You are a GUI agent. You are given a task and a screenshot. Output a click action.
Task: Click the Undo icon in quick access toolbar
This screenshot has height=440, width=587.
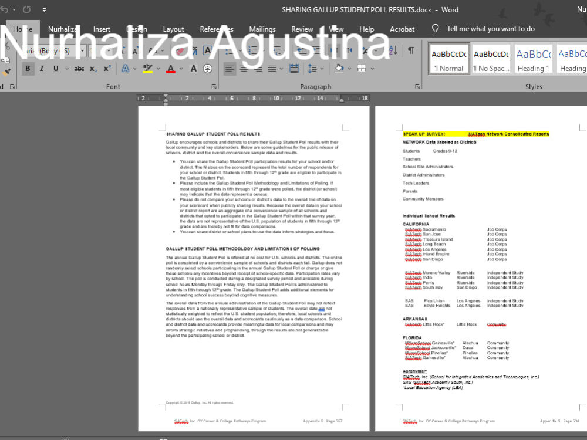click(x=5, y=10)
